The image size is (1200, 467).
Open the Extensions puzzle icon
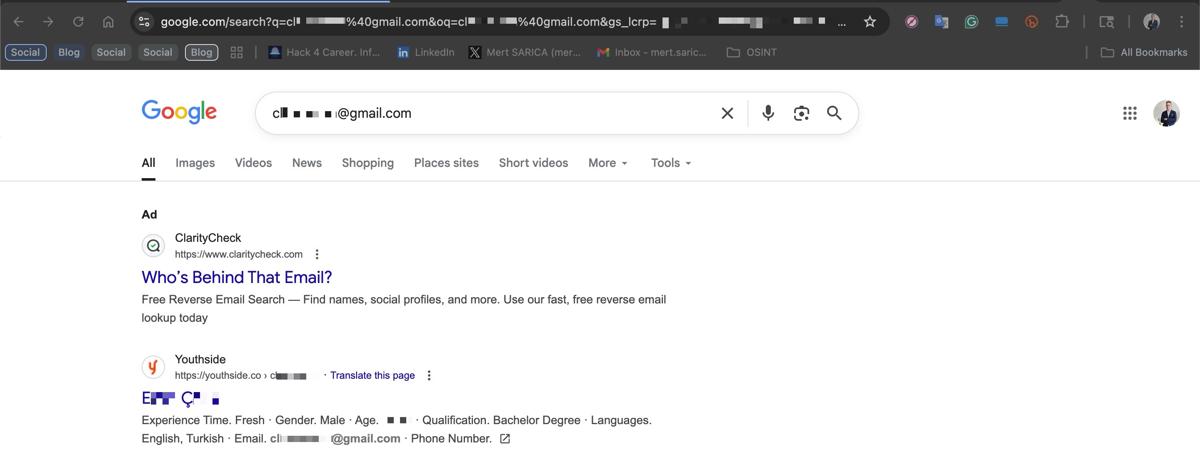point(1062,21)
